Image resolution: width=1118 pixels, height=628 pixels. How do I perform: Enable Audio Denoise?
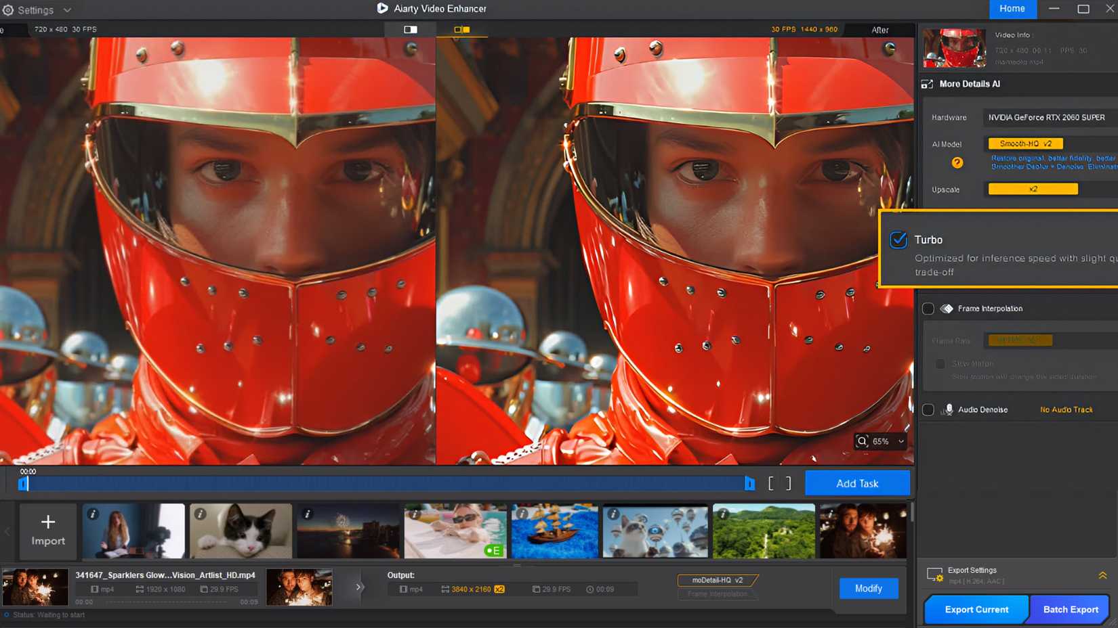pos(928,409)
